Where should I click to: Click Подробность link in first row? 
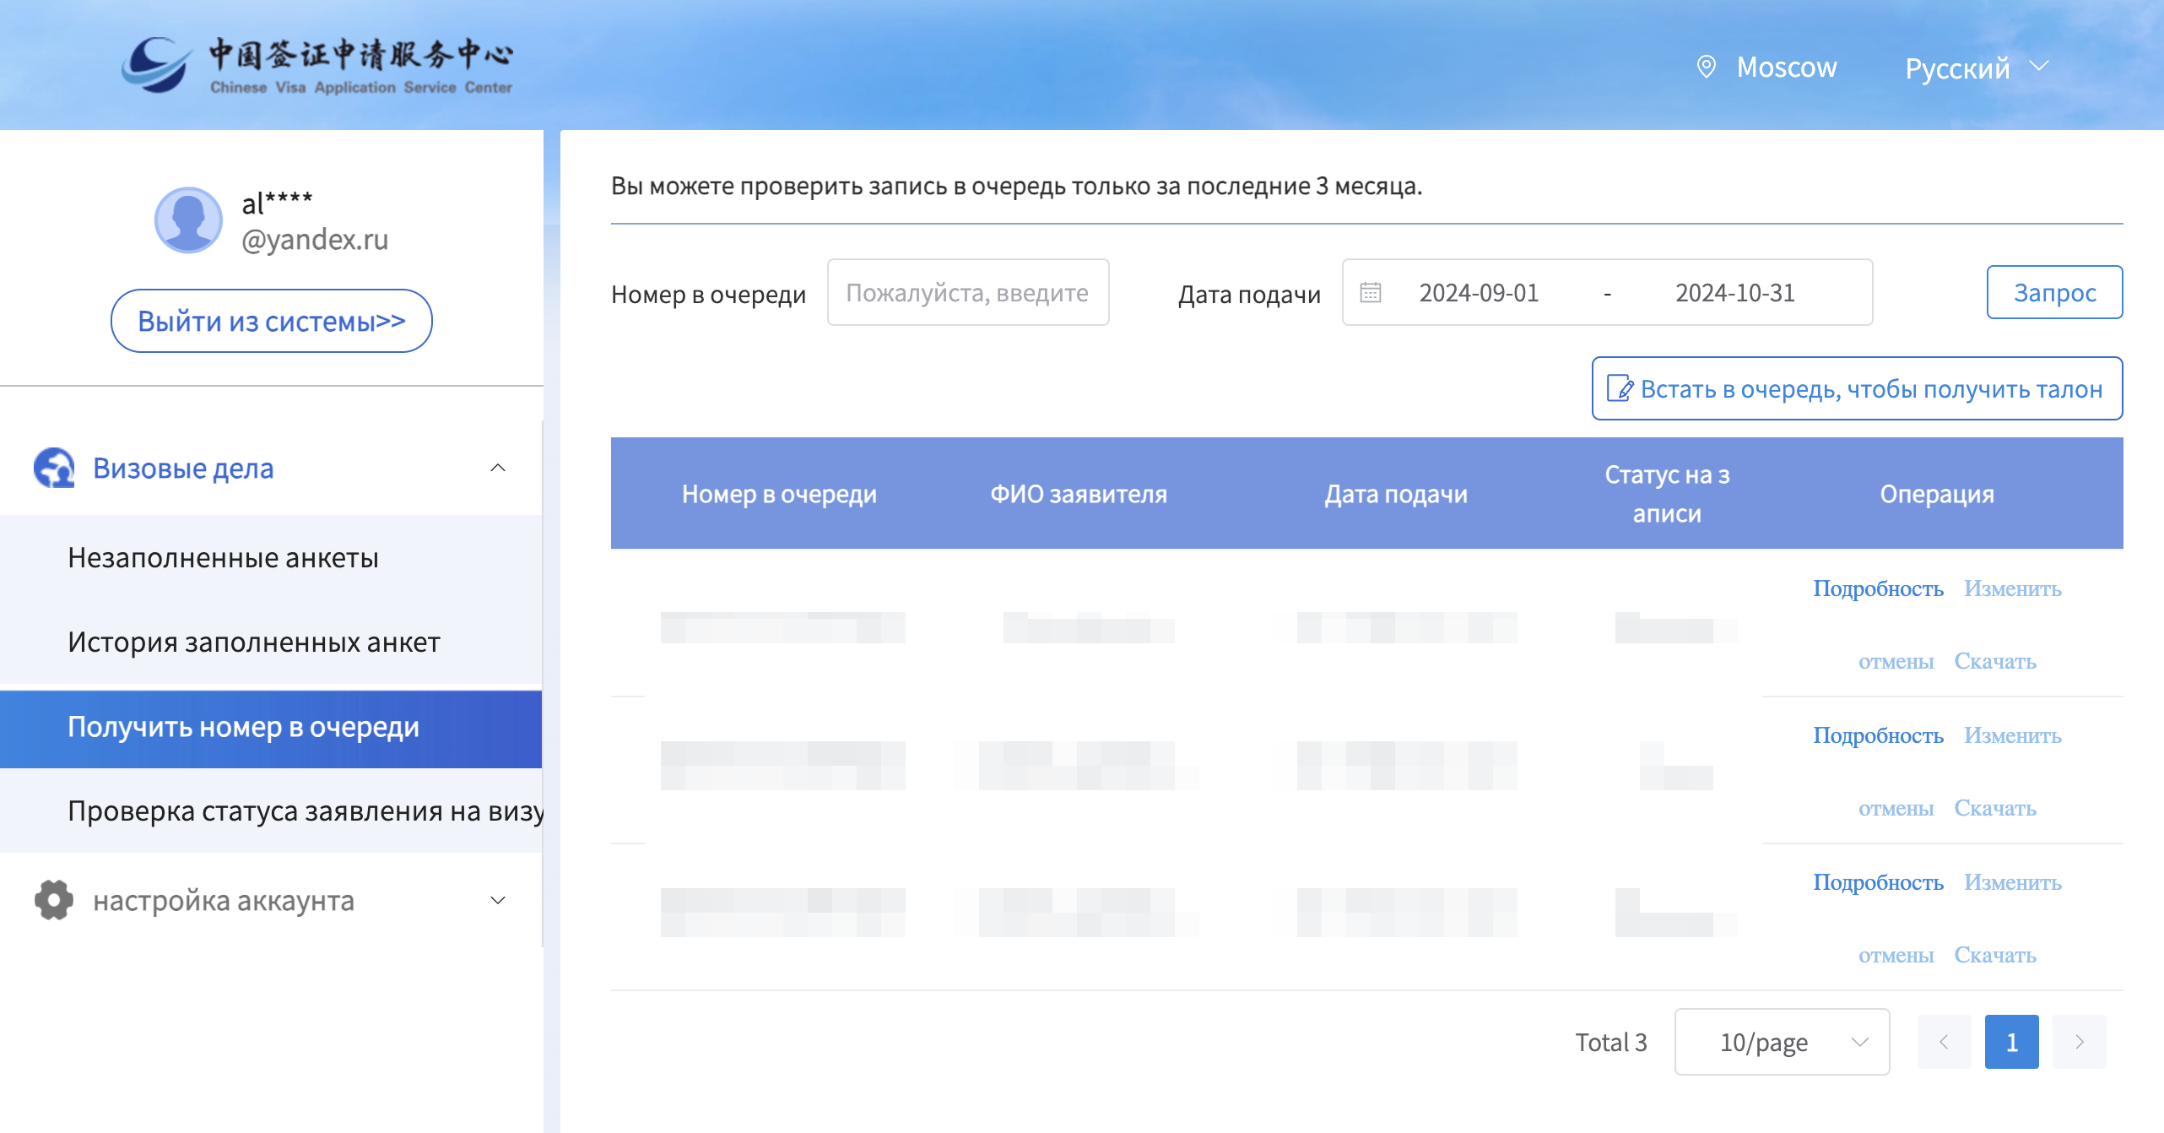(x=1878, y=588)
